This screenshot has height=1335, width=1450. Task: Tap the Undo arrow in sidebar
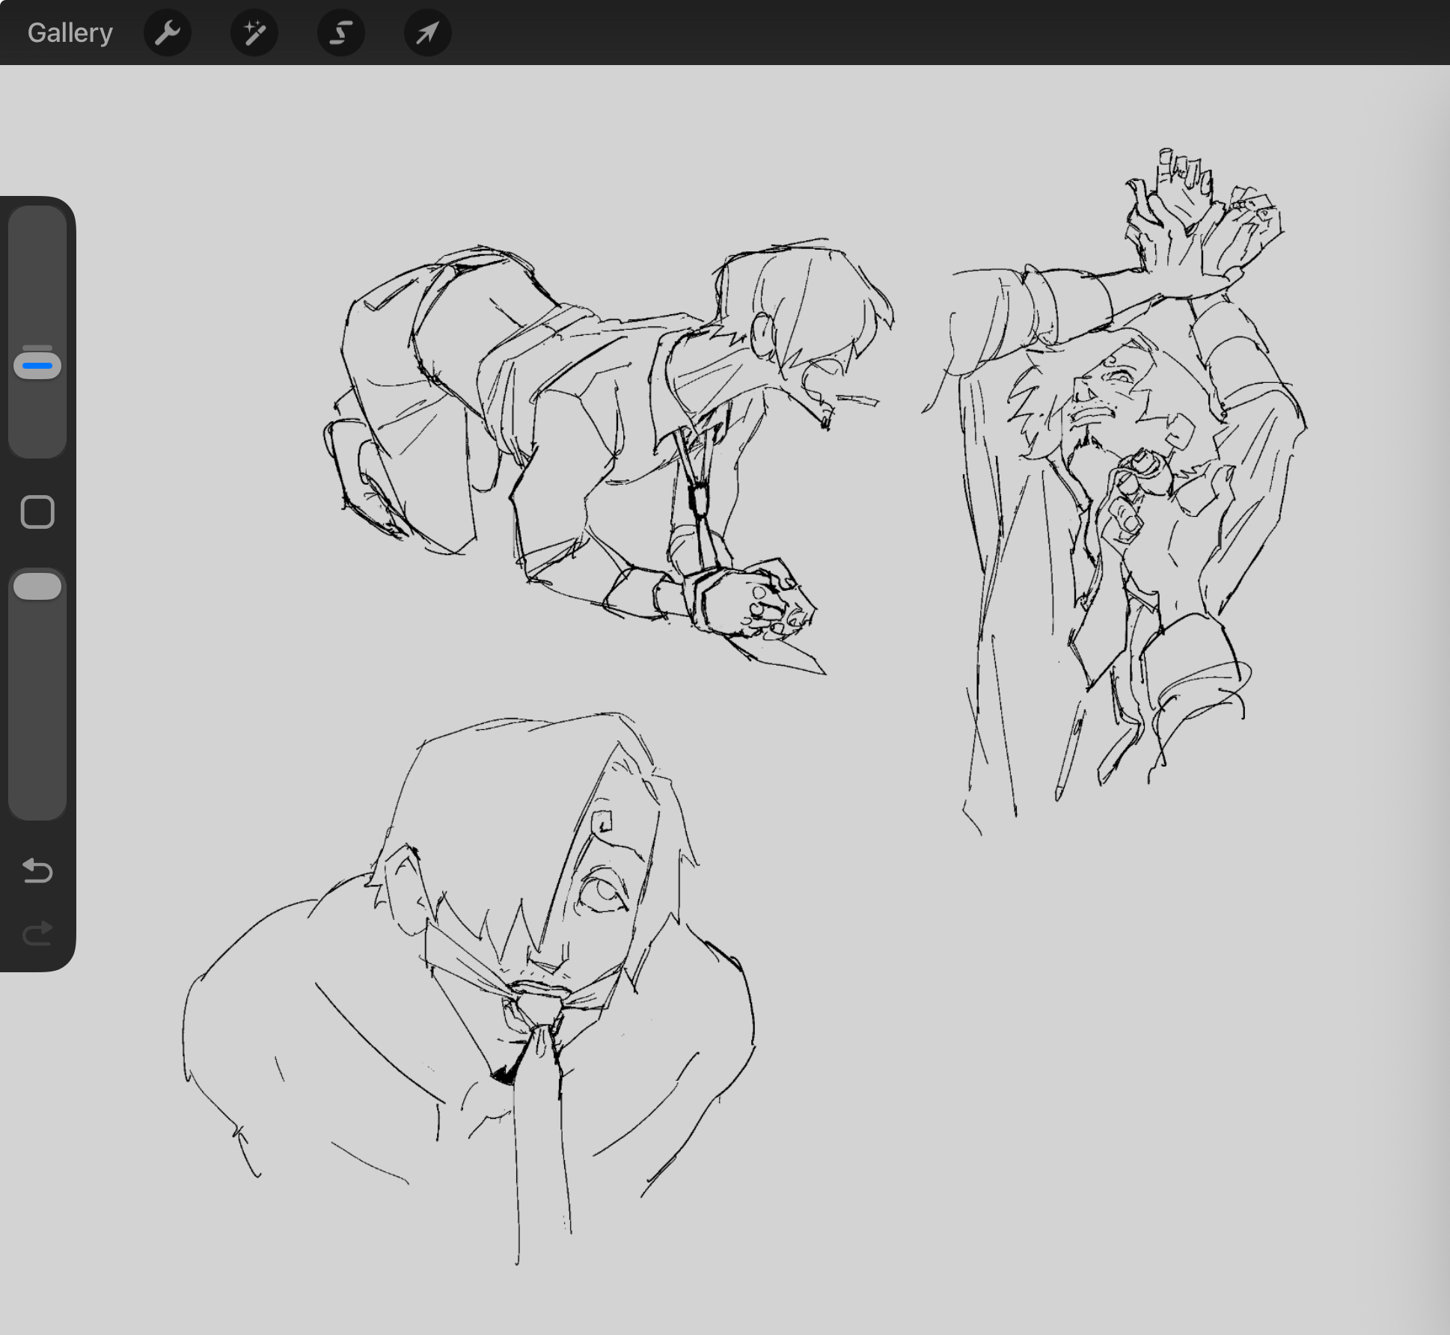[37, 871]
